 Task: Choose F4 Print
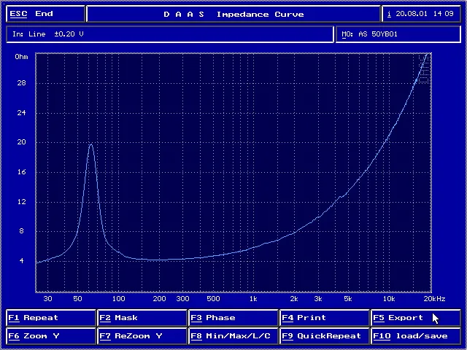pyautogui.click(x=324, y=318)
